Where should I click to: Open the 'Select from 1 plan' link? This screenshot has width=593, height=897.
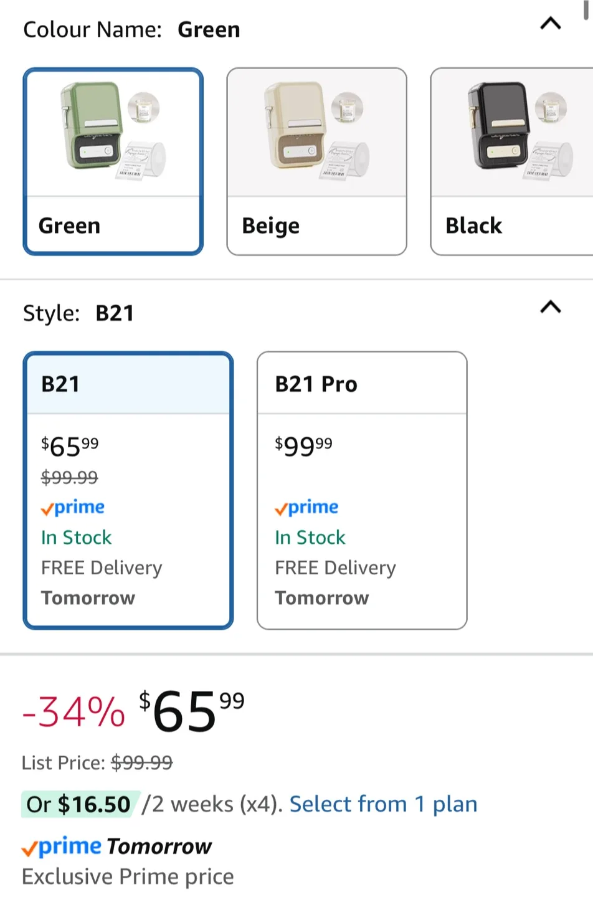click(383, 804)
